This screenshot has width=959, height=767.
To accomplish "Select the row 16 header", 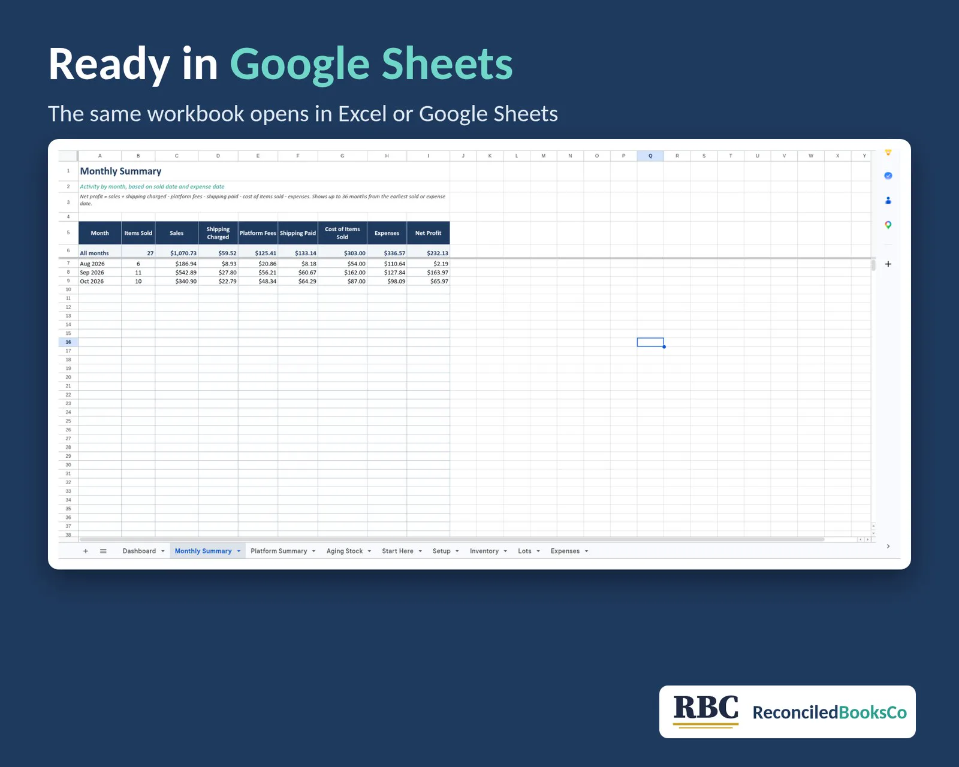I will [68, 342].
